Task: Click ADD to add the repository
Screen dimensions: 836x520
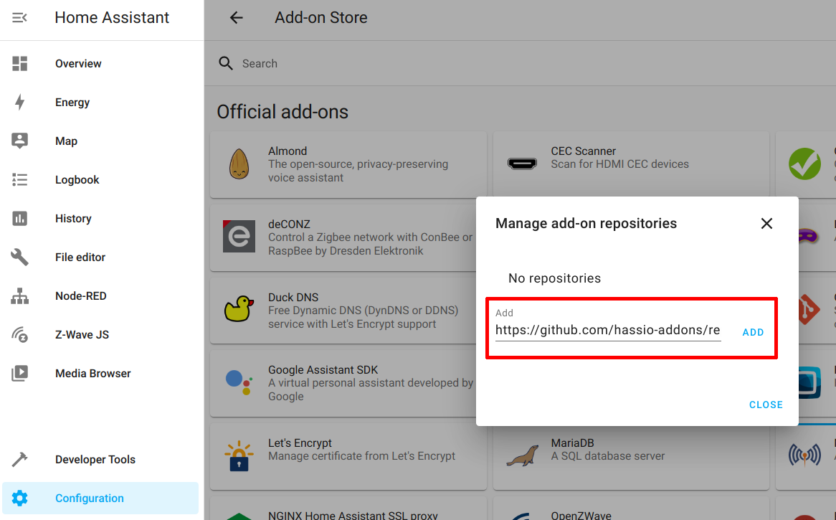Action: 753,332
